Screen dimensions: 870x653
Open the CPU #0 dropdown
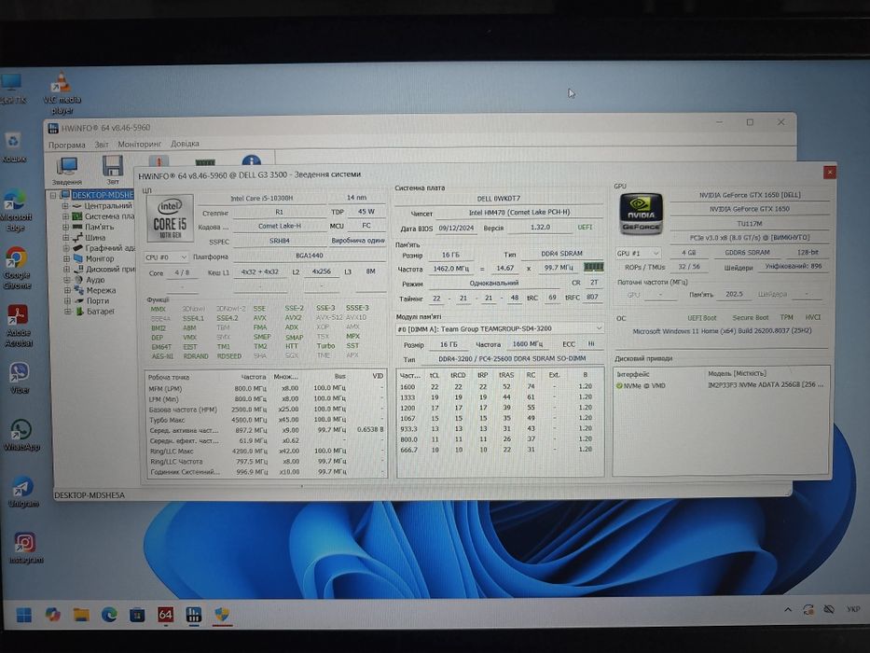click(x=166, y=257)
